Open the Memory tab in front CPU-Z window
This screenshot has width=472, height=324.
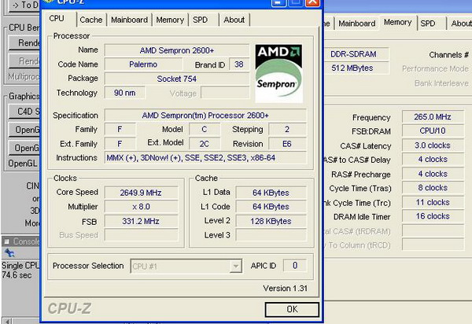[x=170, y=20]
